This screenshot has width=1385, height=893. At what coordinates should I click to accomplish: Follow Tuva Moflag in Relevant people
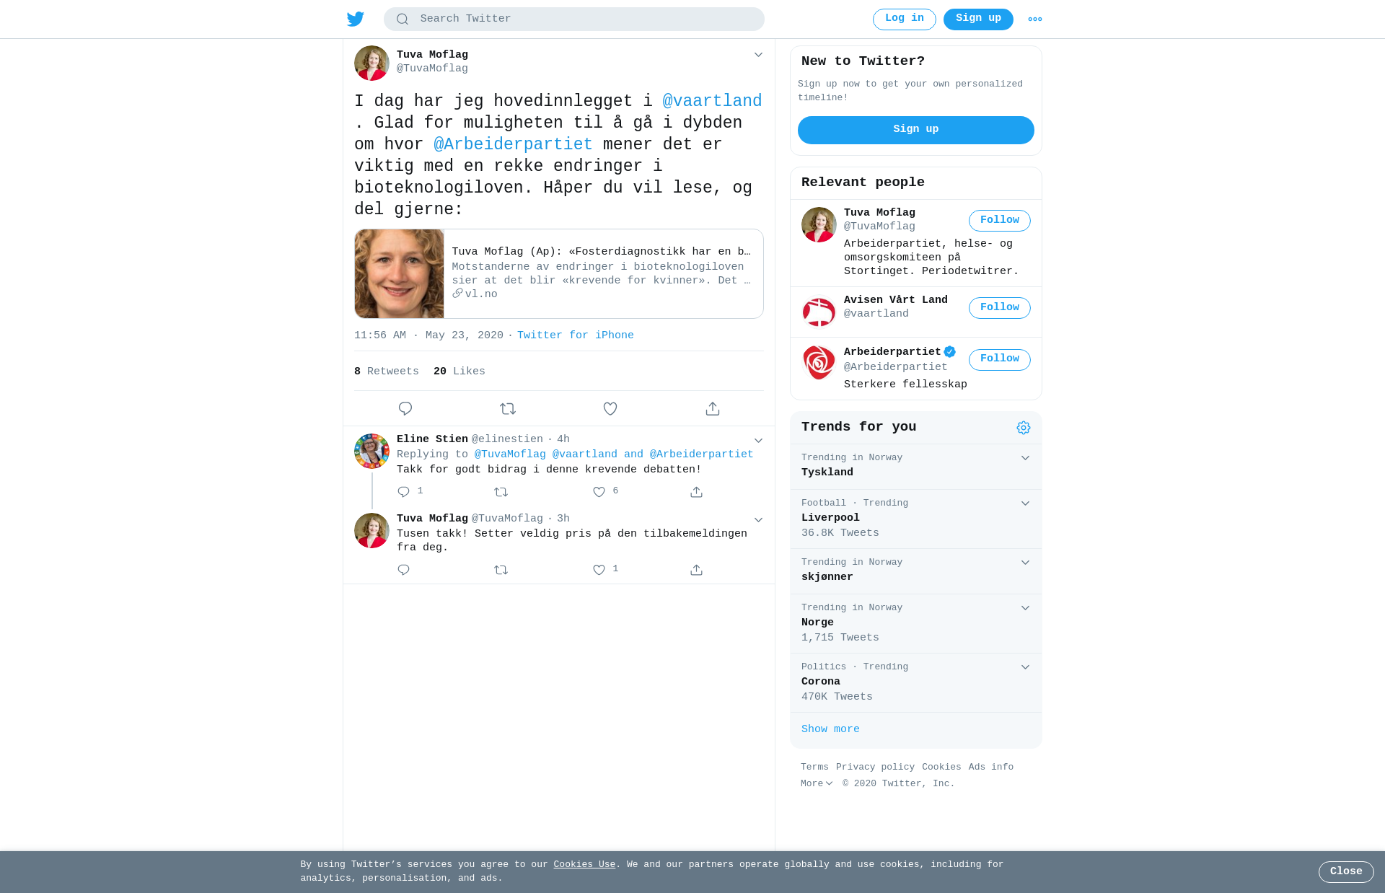pyautogui.click(x=1000, y=221)
